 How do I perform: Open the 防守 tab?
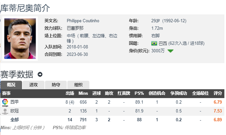(x=56, y=85)
